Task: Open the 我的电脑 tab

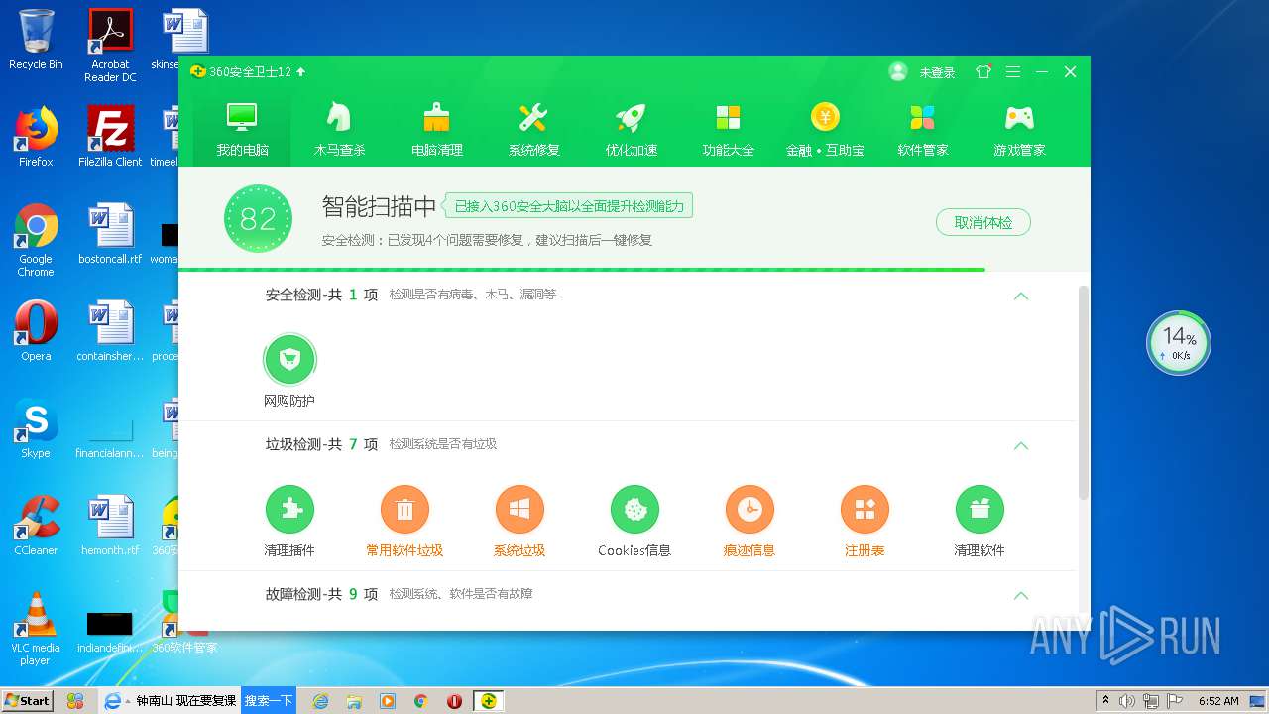Action: [x=242, y=129]
